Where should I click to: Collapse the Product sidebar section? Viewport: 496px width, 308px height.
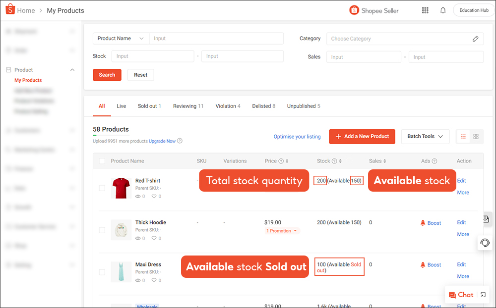(72, 70)
